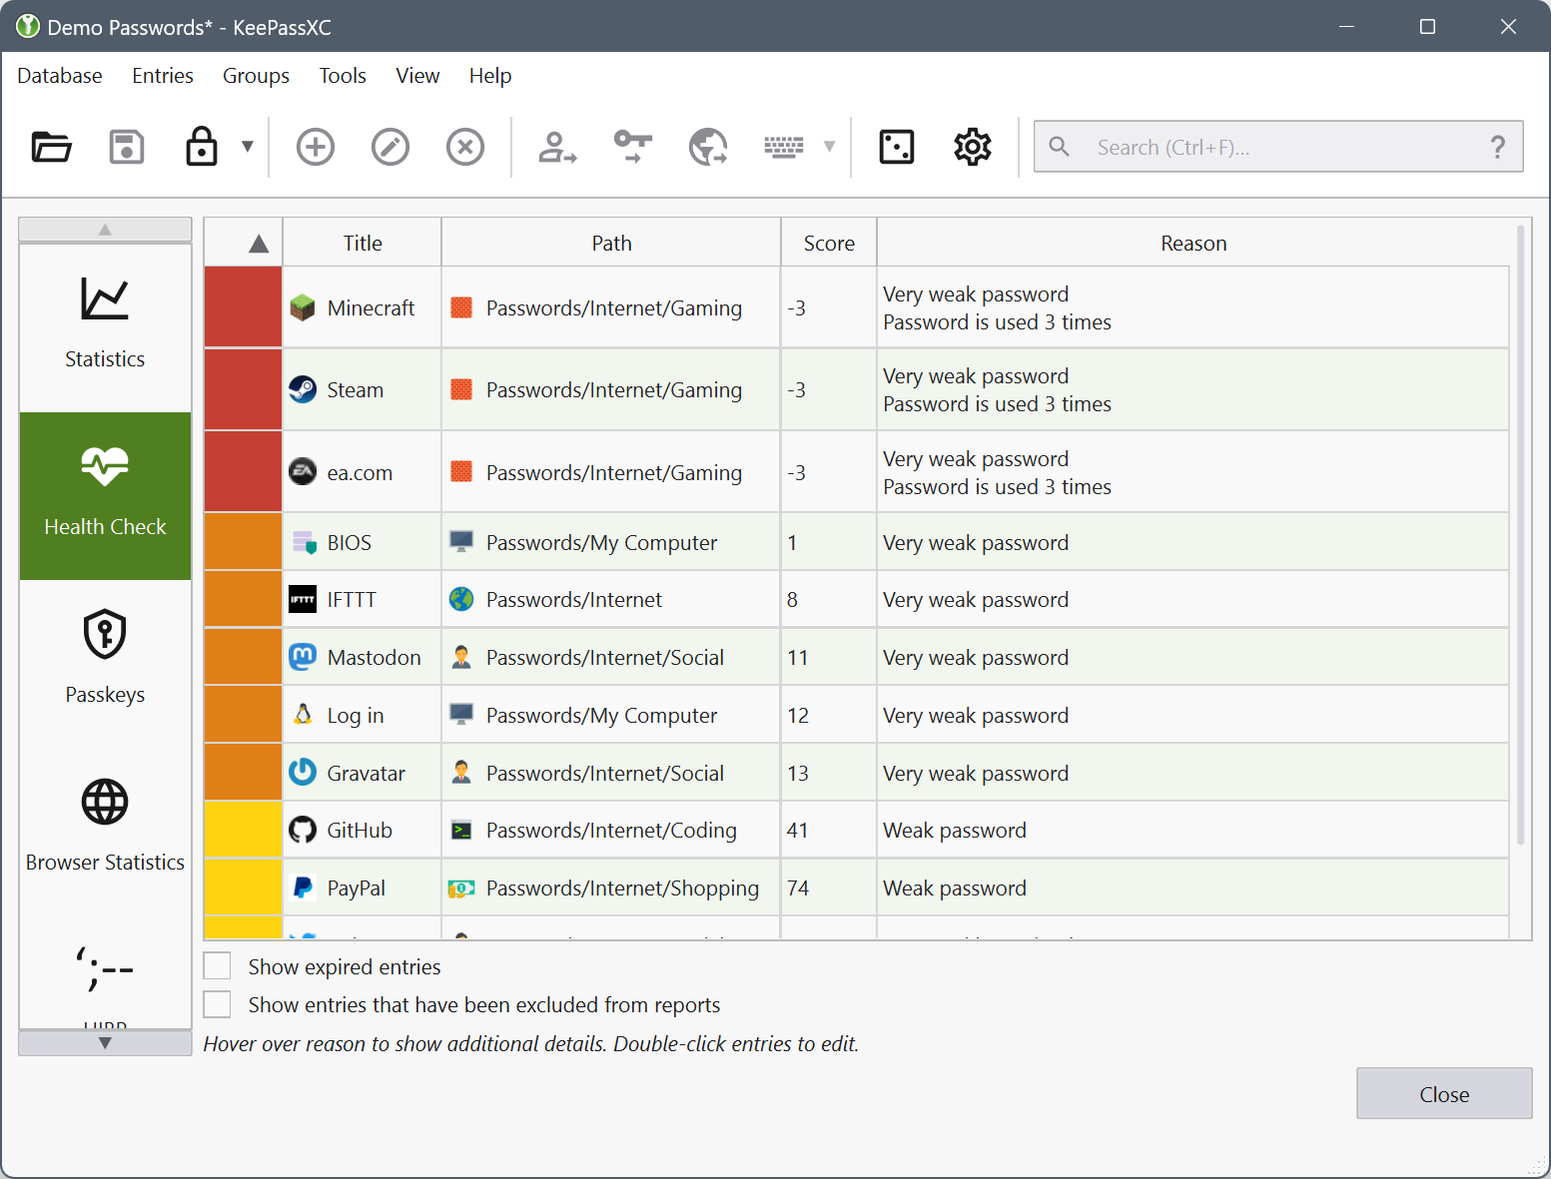Viewport: 1551px width, 1179px height.
Task: Expand the lock button dropdown arrow
Action: pos(248,147)
